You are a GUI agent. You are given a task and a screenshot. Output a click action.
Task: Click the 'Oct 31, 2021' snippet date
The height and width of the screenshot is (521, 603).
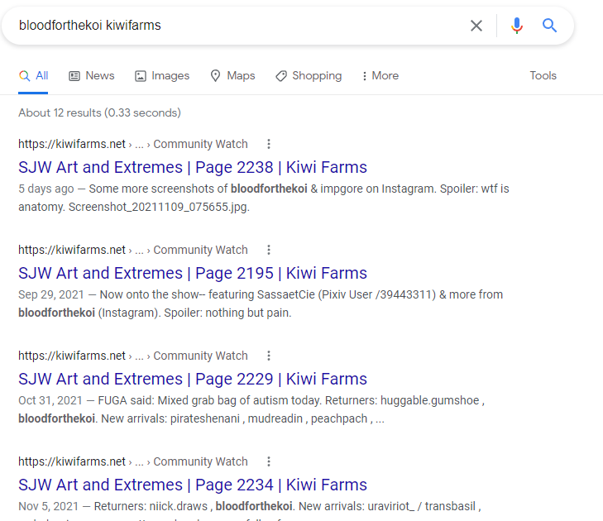pyautogui.click(x=50, y=400)
